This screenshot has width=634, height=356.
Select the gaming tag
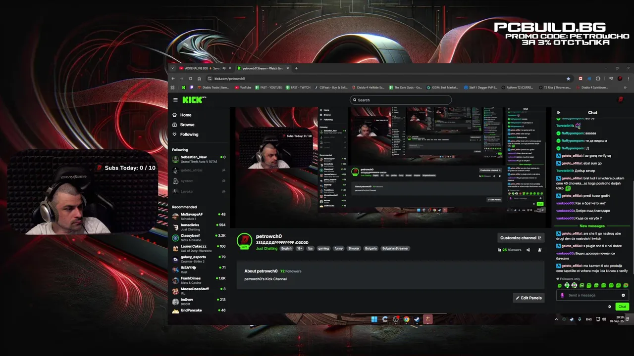pos(323,248)
